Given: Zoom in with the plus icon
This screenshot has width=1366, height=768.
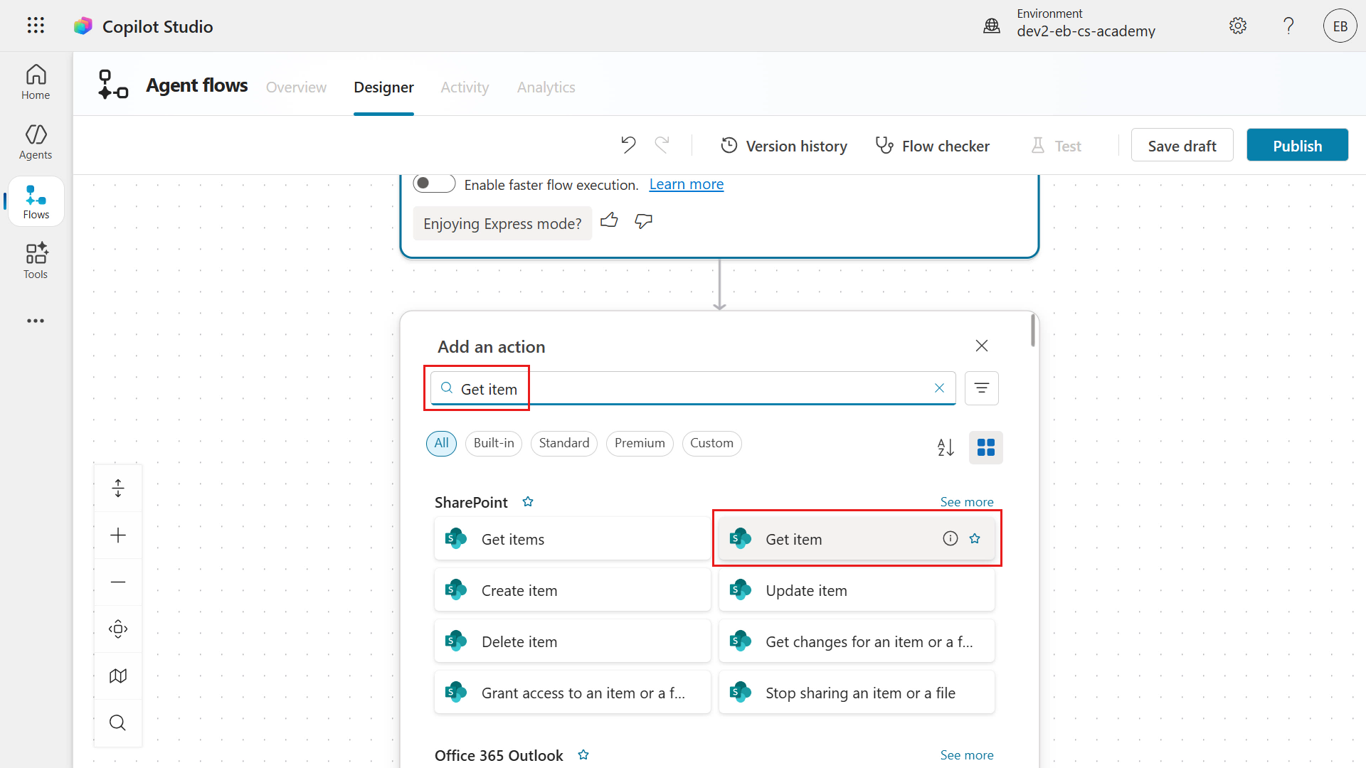Looking at the screenshot, I should (118, 535).
